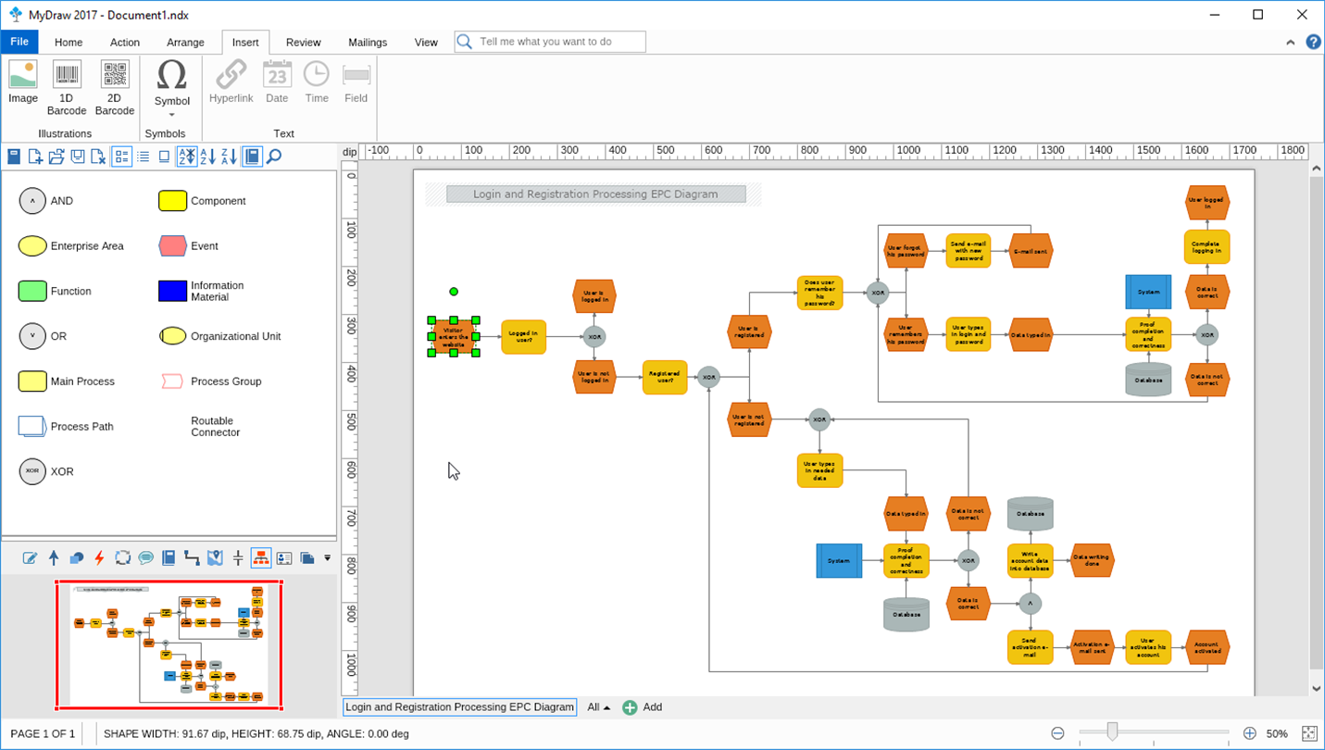1325x750 pixels.
Task: Click the save library disk icon
Action: click(78, 156)
